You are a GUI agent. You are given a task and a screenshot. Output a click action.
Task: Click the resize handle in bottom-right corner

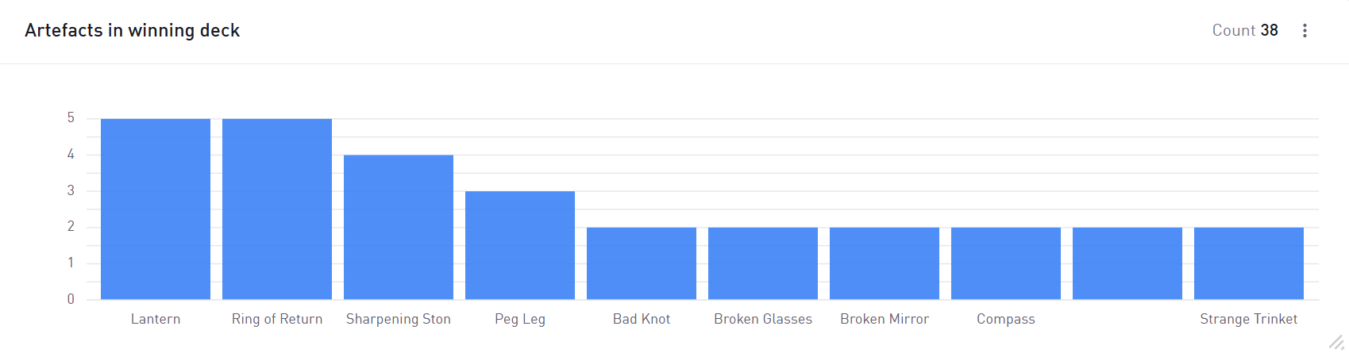click(x=1337, y=342)
